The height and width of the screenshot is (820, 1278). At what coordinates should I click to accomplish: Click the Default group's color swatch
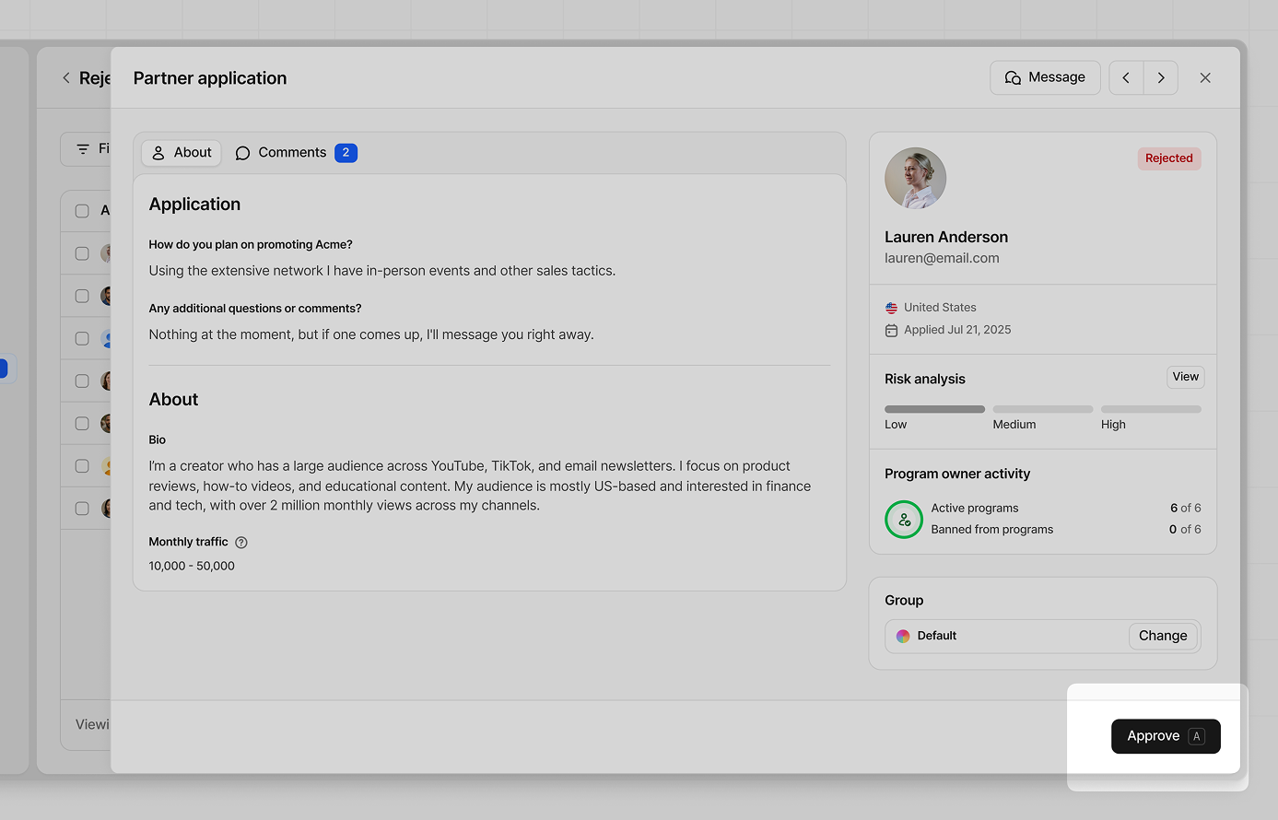(x=902, y=636)
